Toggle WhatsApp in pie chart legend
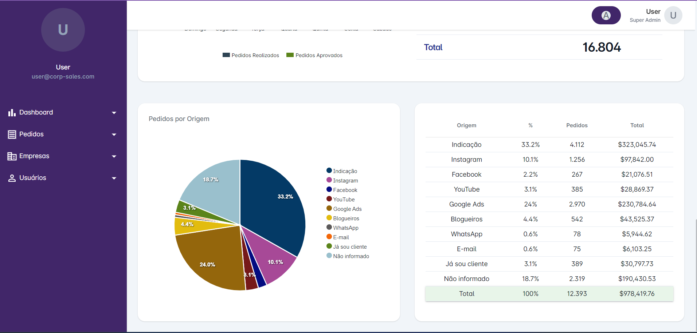The height and width of the screenshot is (333, 697). 342,228
